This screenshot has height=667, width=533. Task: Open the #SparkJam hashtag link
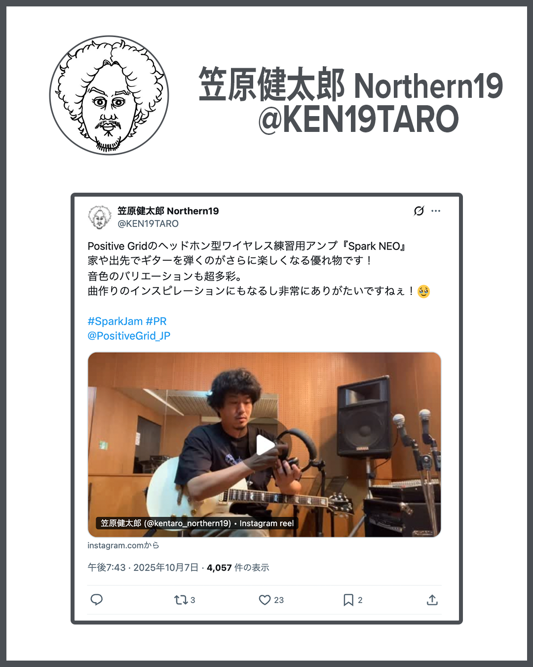(x=115, y=321)
